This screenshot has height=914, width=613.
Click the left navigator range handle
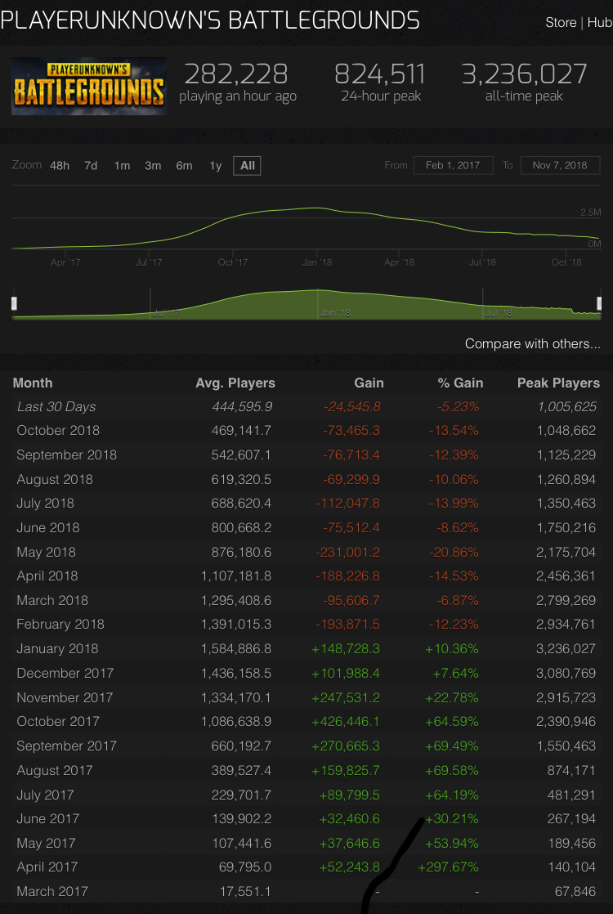tap(14, 303)
